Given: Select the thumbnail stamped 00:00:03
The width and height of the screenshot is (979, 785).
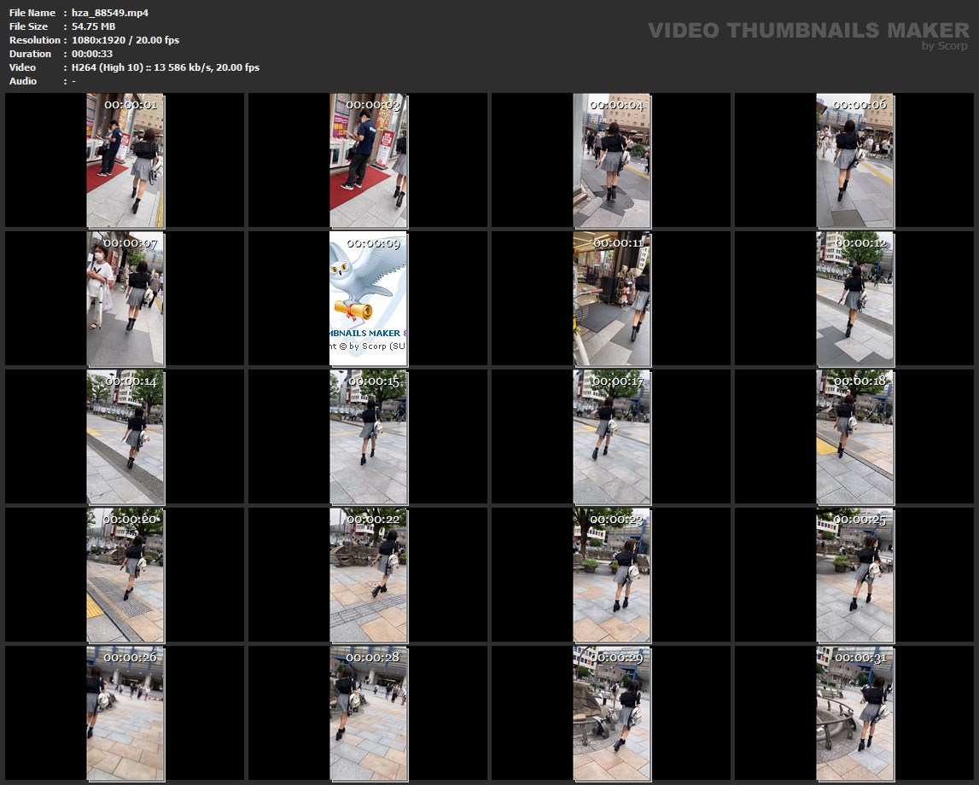Looking at the screenshot, I should coord(368,160).
